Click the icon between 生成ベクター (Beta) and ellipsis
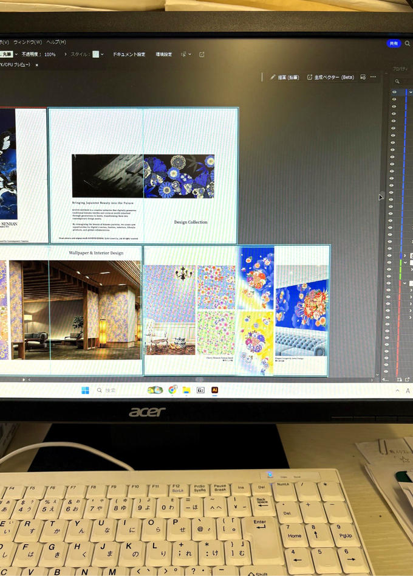This screenshot has width=413, height=576. pyautogui.click(x=363, y=77)
